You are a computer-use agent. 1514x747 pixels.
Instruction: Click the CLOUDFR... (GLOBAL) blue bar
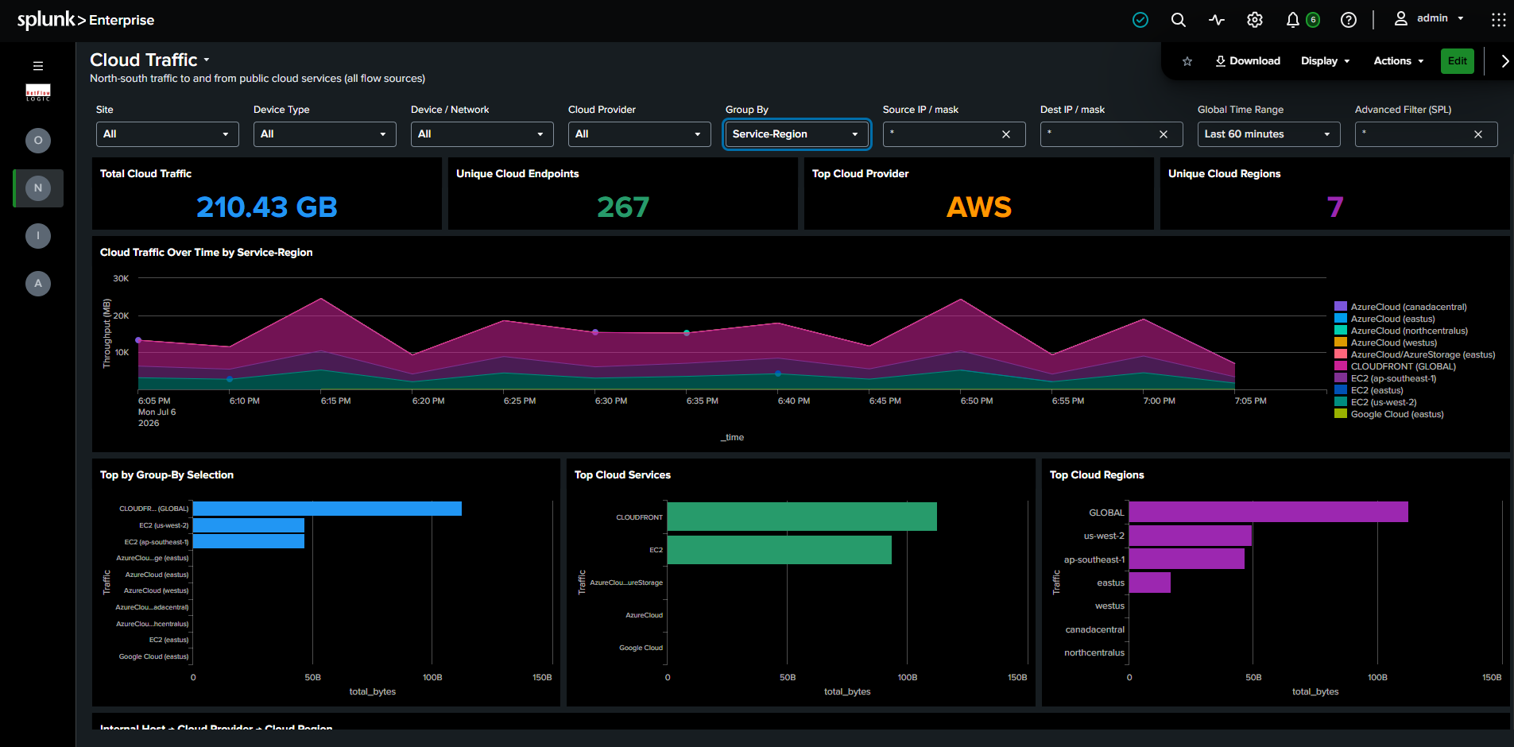[x=327, y=509]
